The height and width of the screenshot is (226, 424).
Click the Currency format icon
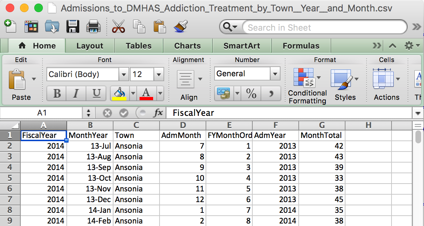(224, 93)
